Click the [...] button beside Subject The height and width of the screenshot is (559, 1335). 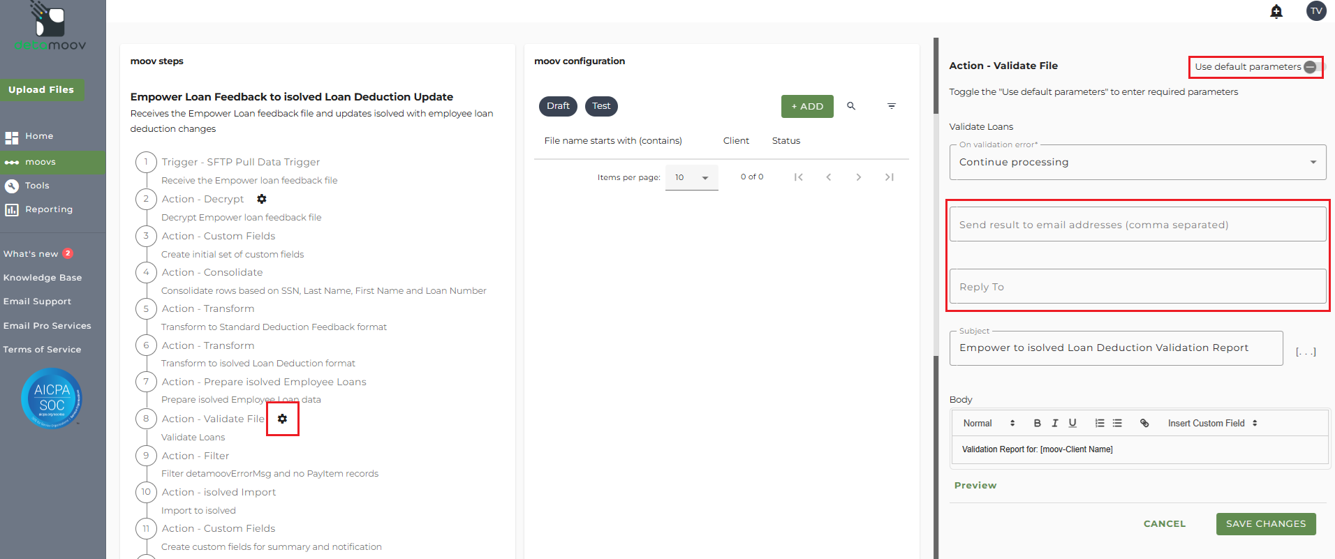[1306, 352]
